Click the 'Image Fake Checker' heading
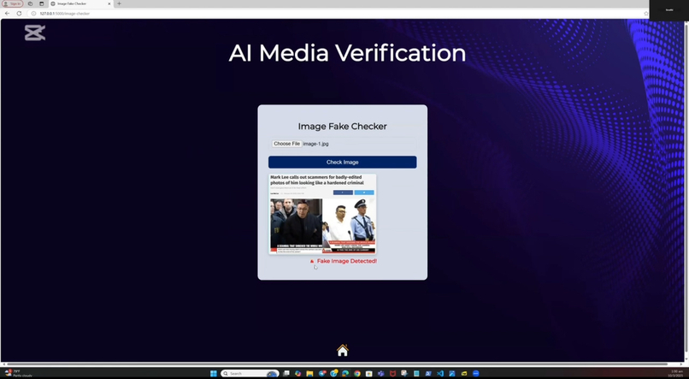This screenshot has width=689, height=379. tap(342, 126)
